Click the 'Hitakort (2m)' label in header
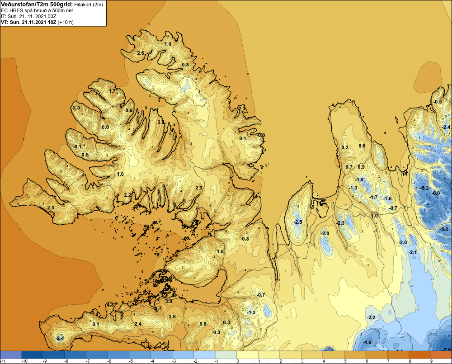 pyautogui.click(x=89, y=5)
